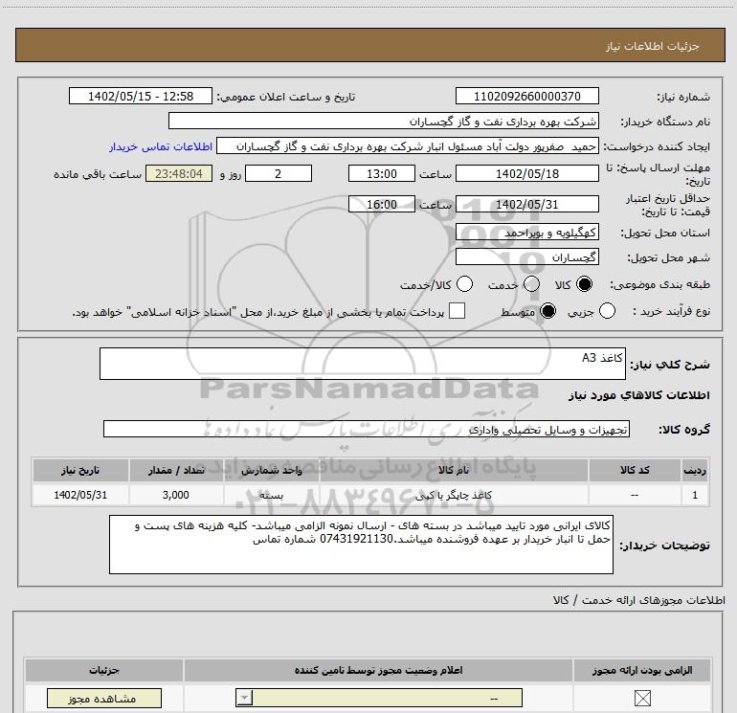The height and width of the screenshot is (713, 737).
Task: Open the اعلام وضعیت مجوز dropdown arrow
Action: click(244, 698)
